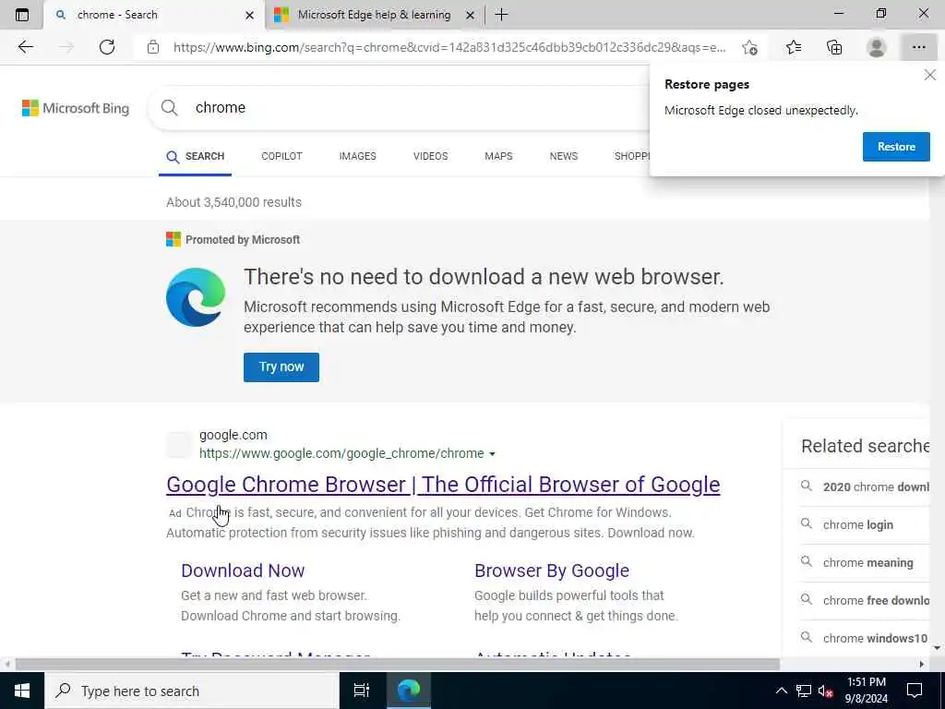The image size is (945, 709).
Task: Select related search 2020 chrome download
Action: click(x=864, y=487)
